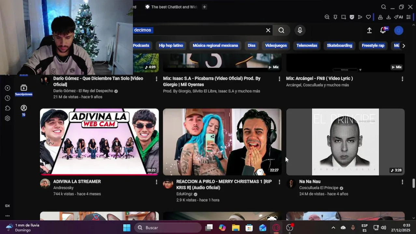Image resolution: width=416 pixels, height=234 pixels.
Task: Click the Andresosky channel avatar
Action: click(45, 183)
